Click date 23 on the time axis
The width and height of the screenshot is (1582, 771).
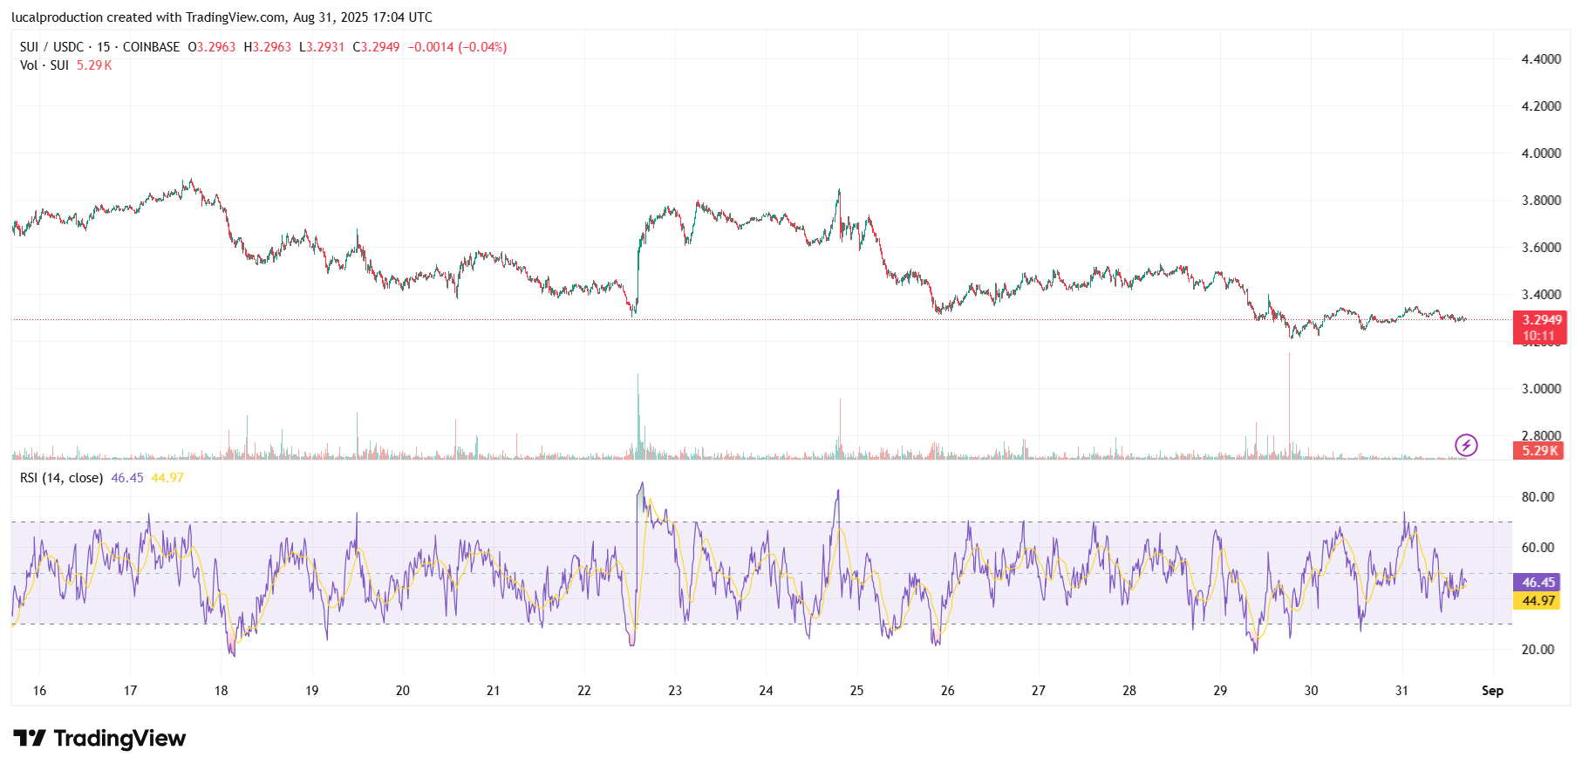point(675,691)
